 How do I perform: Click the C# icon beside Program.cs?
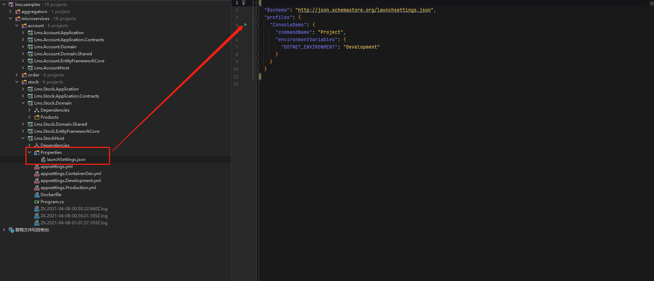pyautogui.click(x=37, y=202)
